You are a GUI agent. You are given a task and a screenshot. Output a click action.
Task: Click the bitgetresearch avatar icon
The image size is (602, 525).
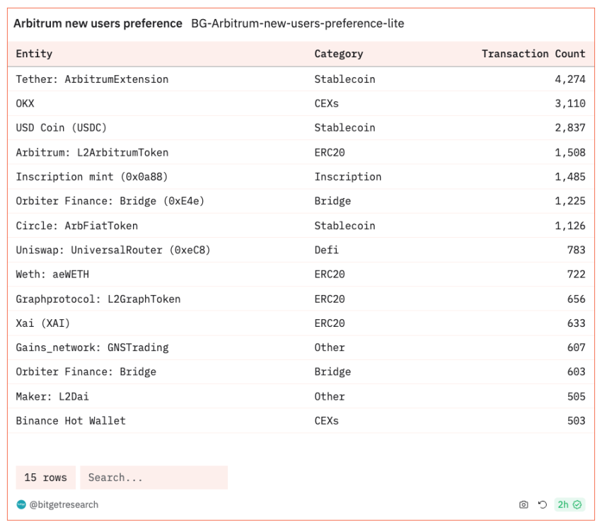[21, 504]
